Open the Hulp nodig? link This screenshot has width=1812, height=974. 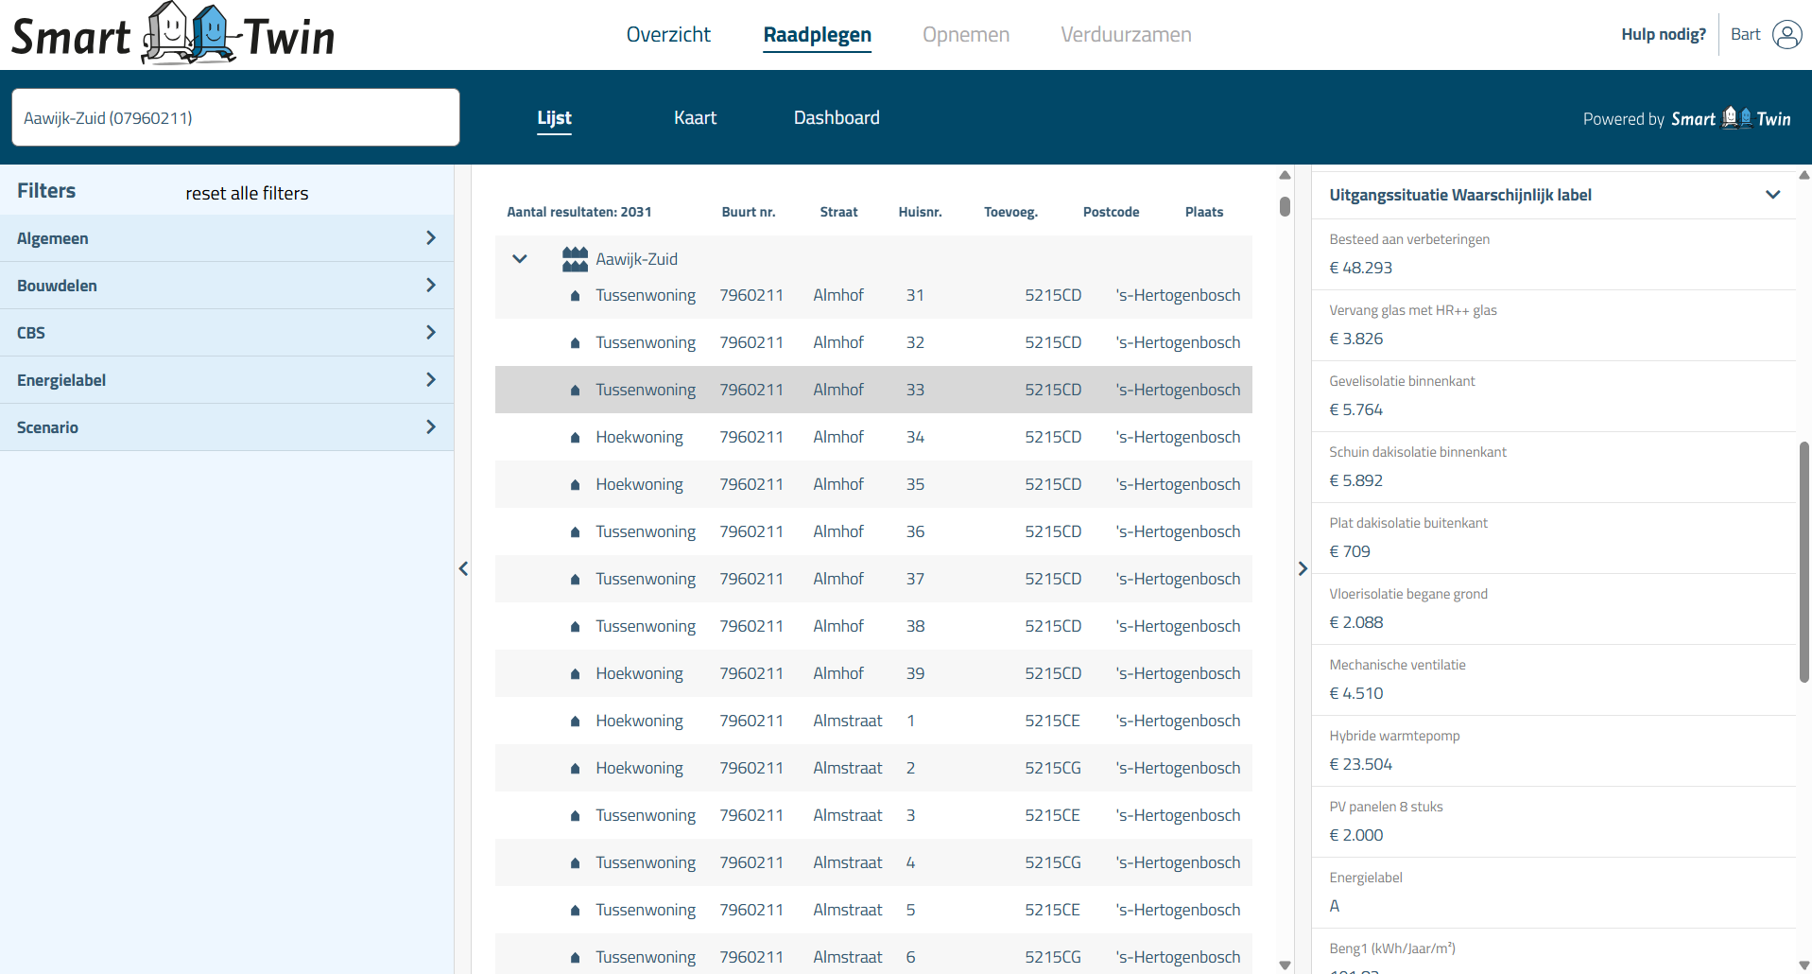1663,35
